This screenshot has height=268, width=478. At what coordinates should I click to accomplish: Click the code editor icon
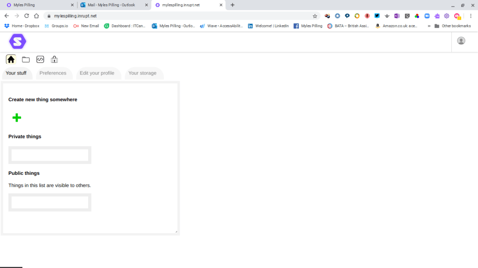tap(40, 59)
